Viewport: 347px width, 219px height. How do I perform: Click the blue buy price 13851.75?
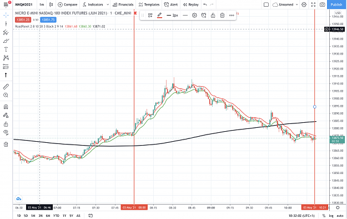click(x=48, y=19)
